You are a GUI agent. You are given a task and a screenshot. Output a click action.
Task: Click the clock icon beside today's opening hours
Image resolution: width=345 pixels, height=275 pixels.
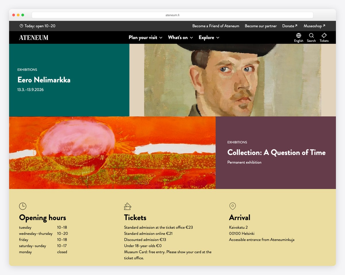[x=21, y=26]
